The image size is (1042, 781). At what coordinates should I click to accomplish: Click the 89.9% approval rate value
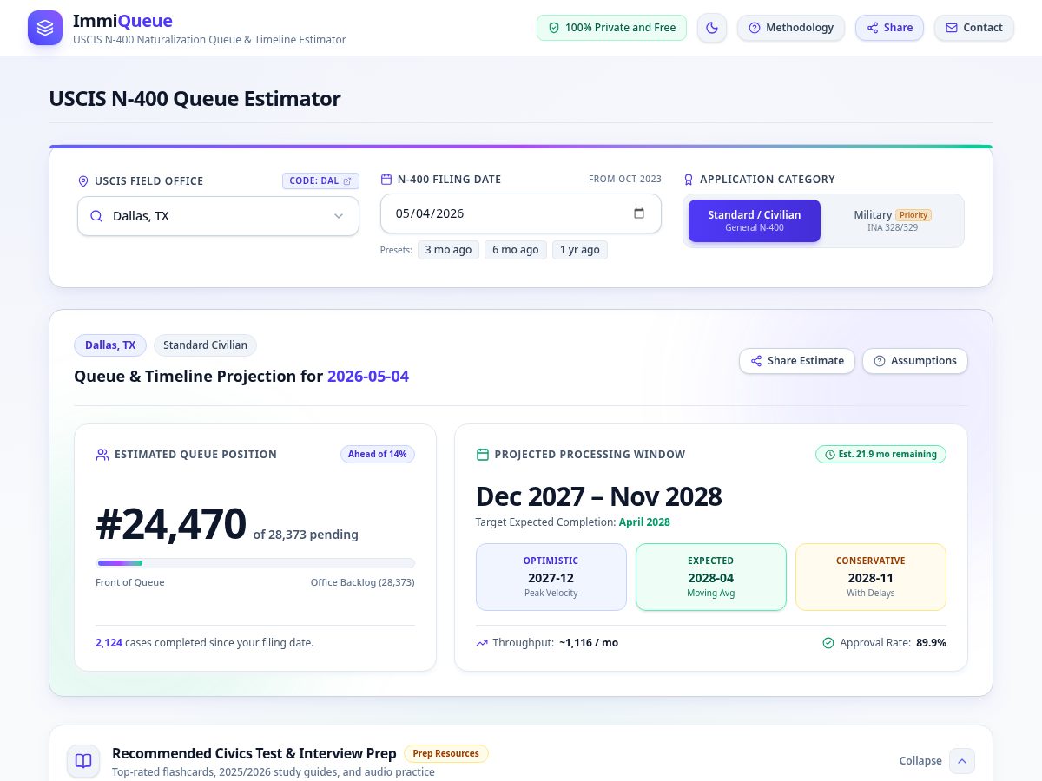[x=932, y=643]
